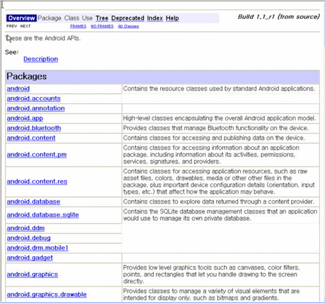Click the 'High-level classes encapsulating' description
The height and width of the screenshot is (304, 325).
tap(219, 118)
